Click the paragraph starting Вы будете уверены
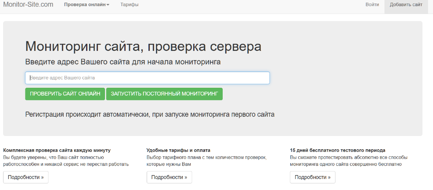The height and width of the screenshot is (190, 433). (x=66, y=161)
